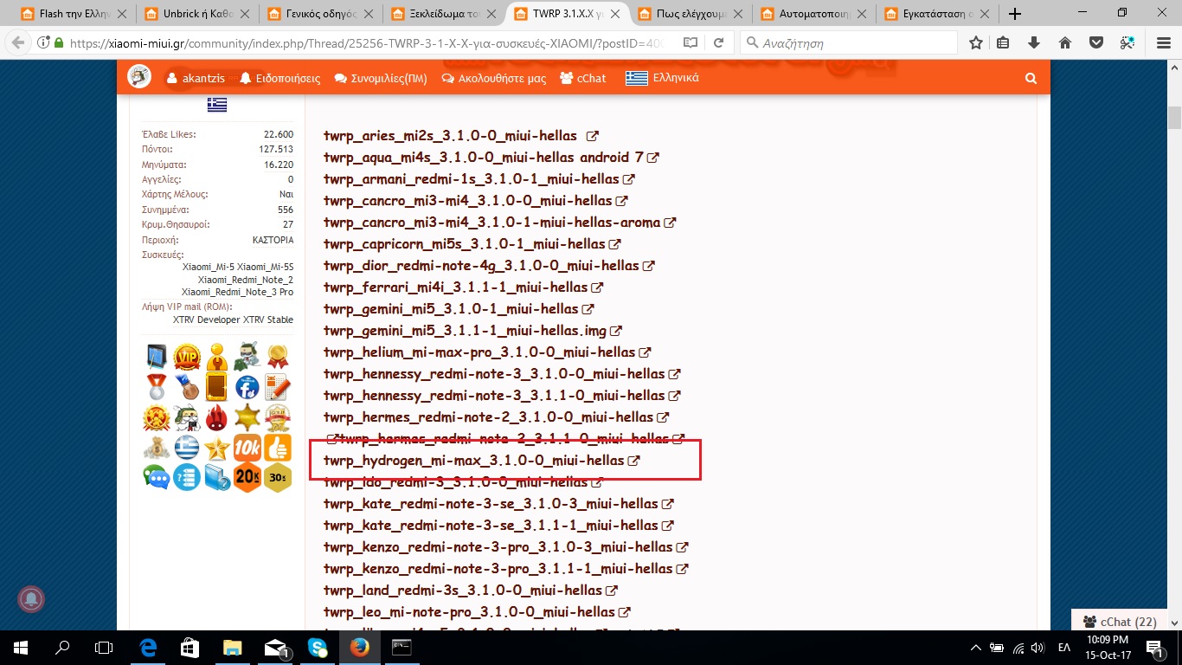
Task: Open the akantzis user menu
Action: click(196, 78)
